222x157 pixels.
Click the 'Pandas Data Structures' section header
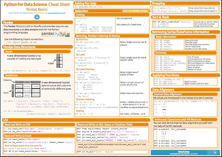point(37,47)
